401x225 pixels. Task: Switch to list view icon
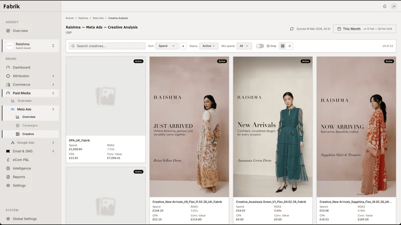(290, 46)
